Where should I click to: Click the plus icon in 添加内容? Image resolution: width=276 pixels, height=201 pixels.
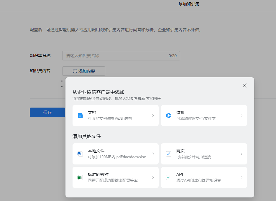pos(75,71)
